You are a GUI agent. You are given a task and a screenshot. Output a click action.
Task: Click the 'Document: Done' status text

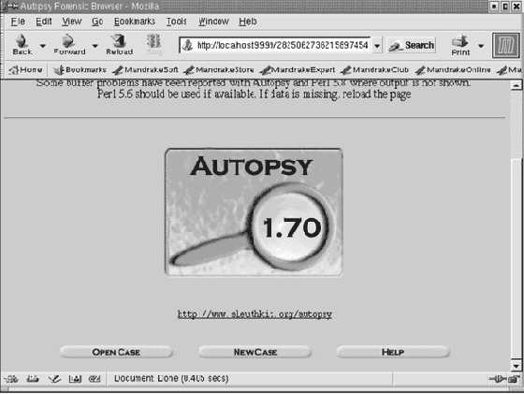171,379
